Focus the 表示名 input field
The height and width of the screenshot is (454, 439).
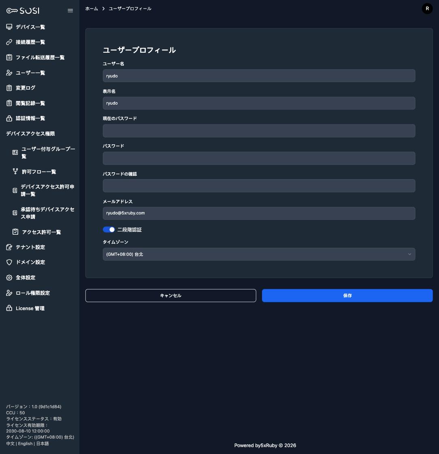(259, 103)
